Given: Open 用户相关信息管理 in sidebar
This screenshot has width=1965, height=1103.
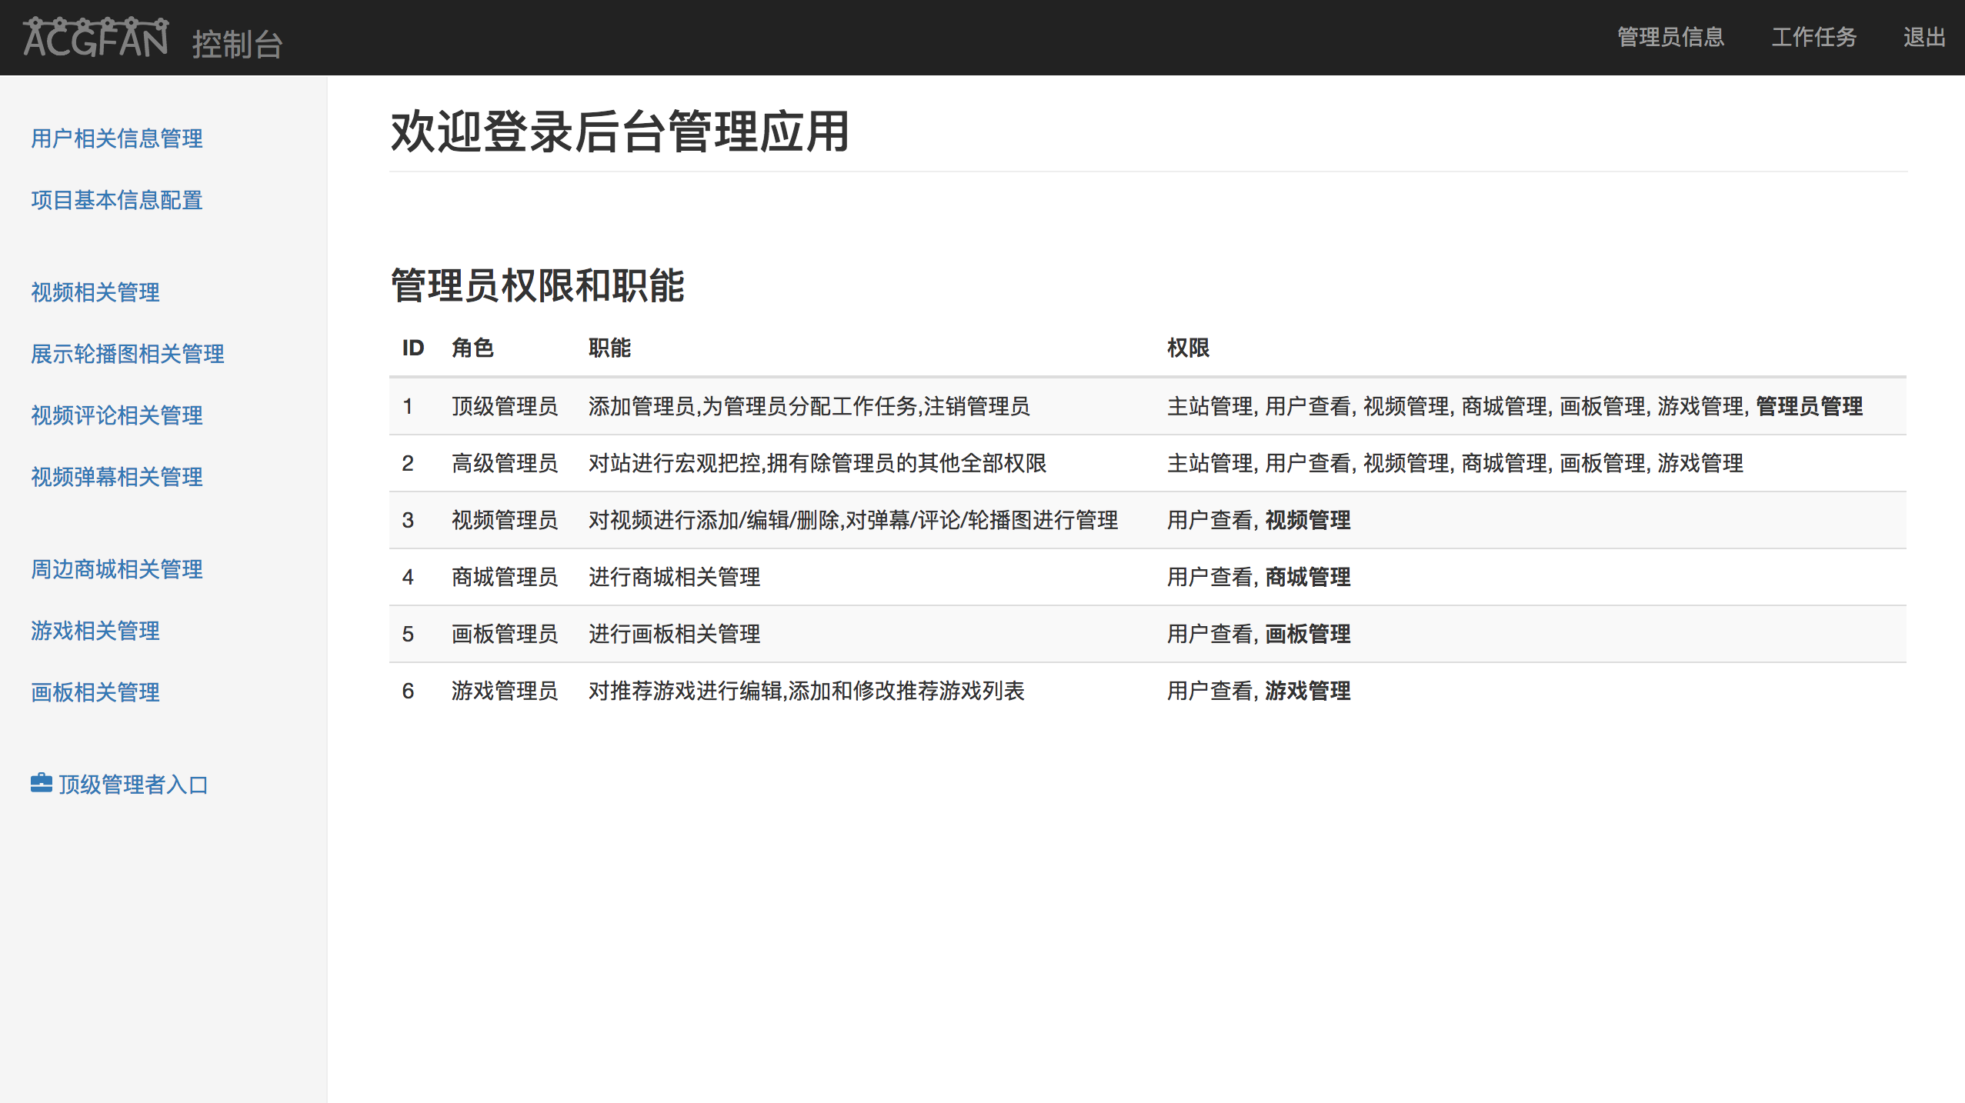Looking at the screenshot, I should (116, 138).
